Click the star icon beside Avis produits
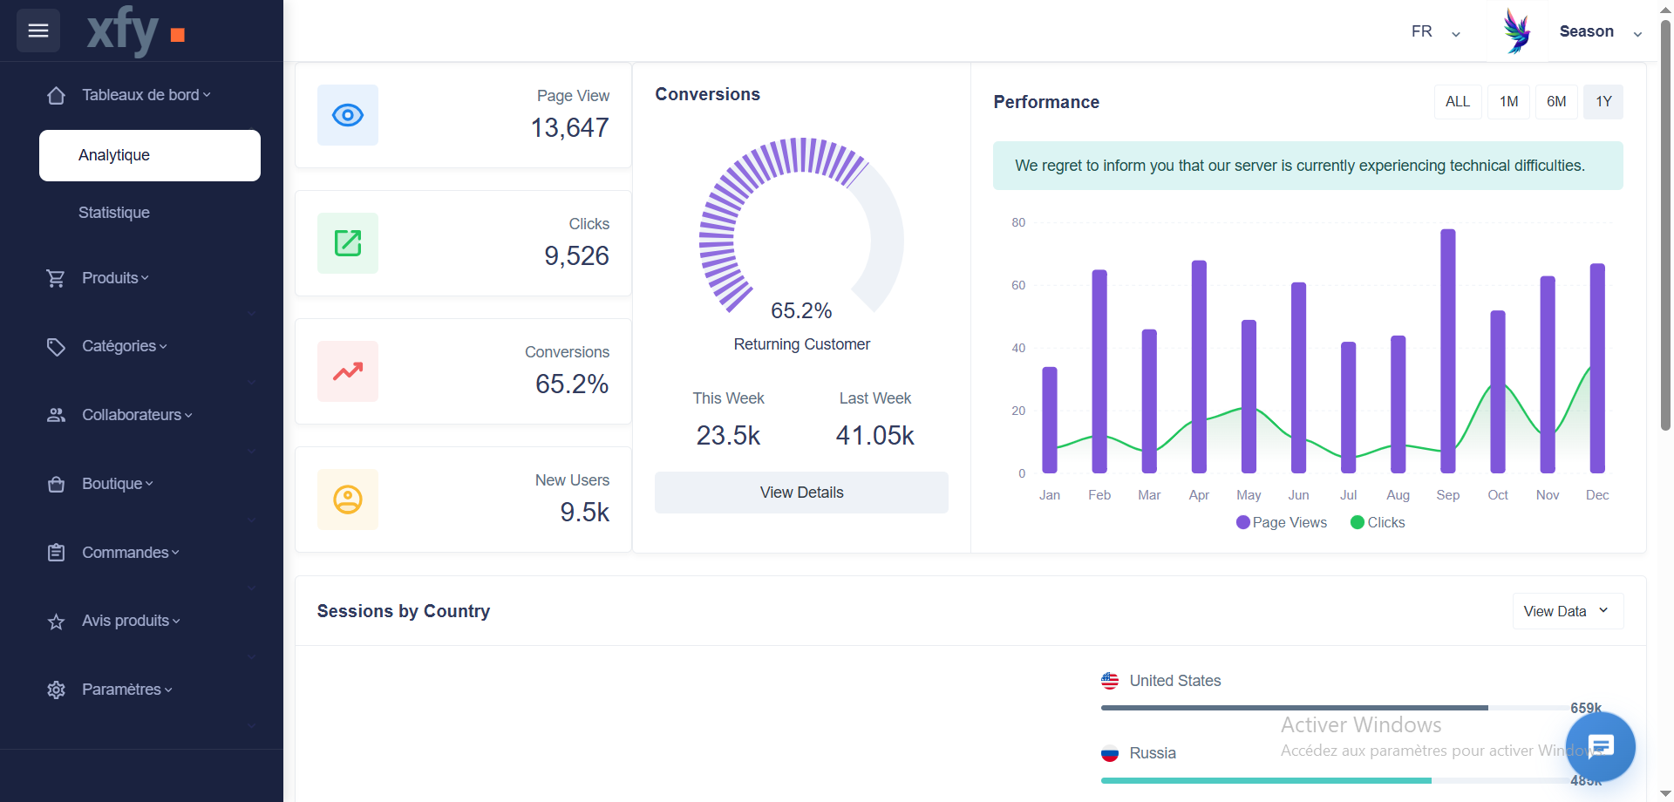1674x802 pixels. tap(56, 622)
